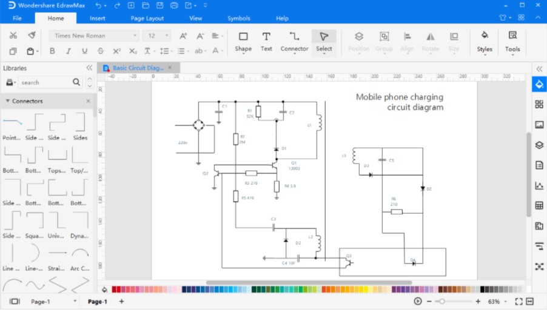Select the Shape tool
This screenshot has height=310, width=547.
point(243,42)
